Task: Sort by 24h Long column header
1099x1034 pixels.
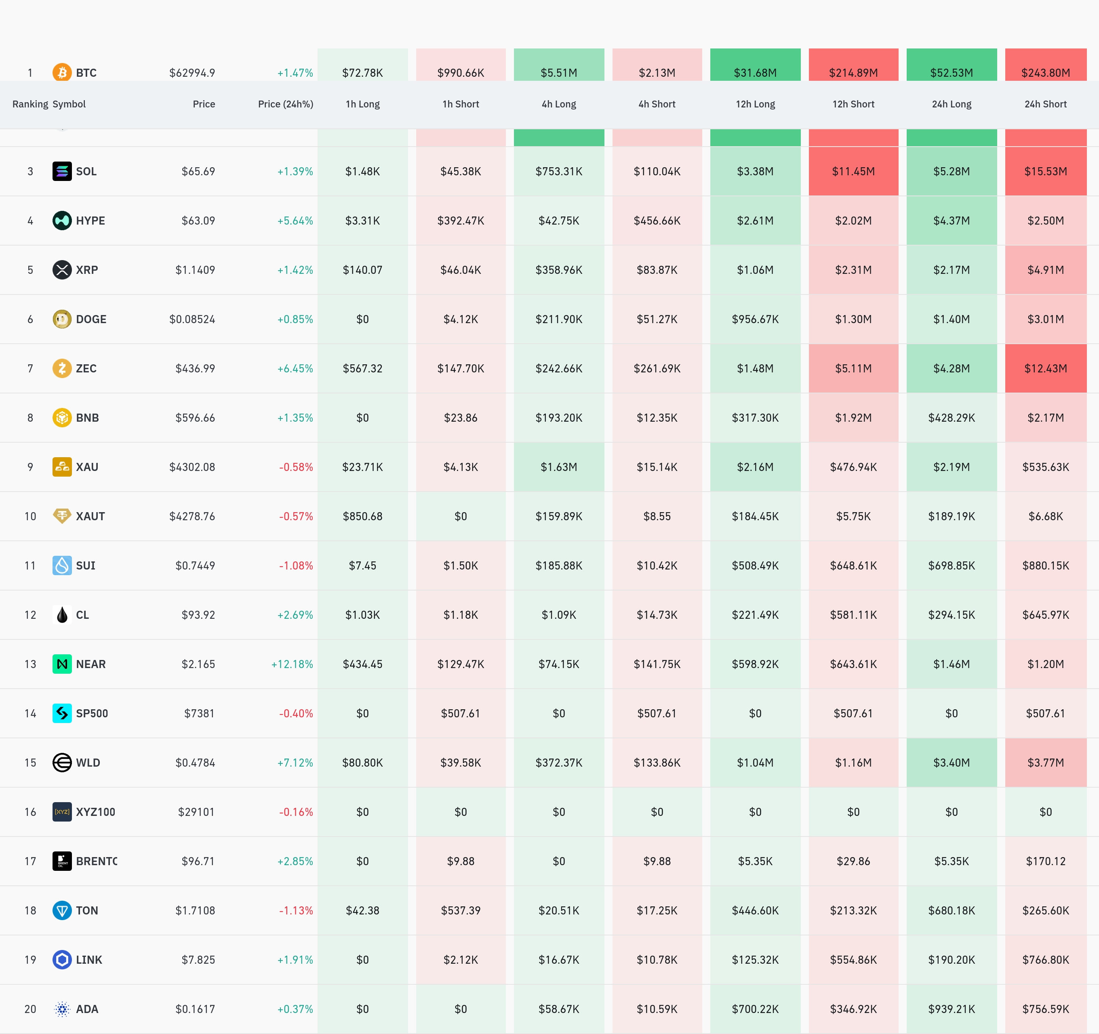Action: click(952, 104)
